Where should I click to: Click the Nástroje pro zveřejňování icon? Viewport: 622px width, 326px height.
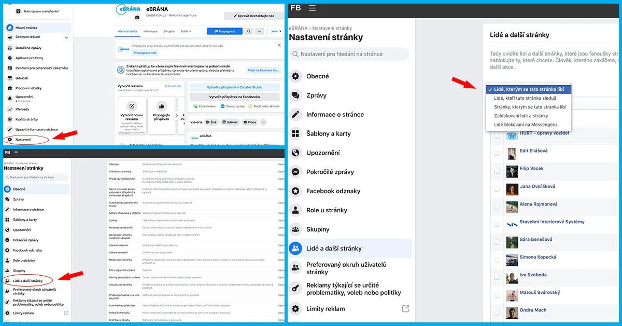[19, 10]
